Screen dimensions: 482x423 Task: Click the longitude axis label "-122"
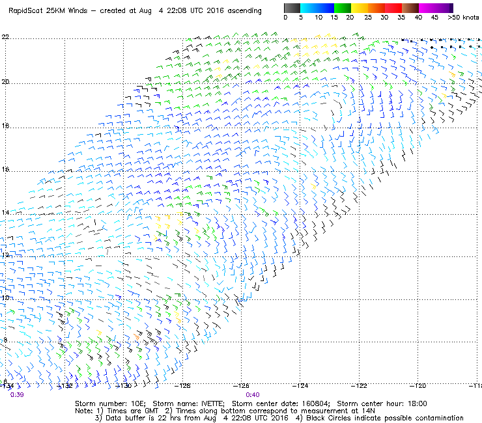click(x=359, y=386)
